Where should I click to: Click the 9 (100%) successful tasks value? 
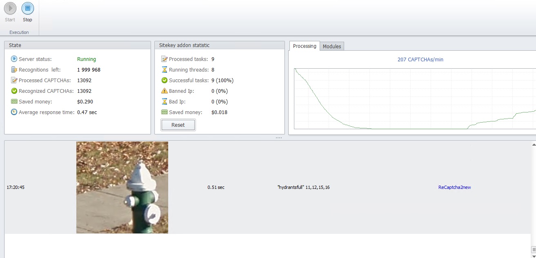(x=222, y=81)
